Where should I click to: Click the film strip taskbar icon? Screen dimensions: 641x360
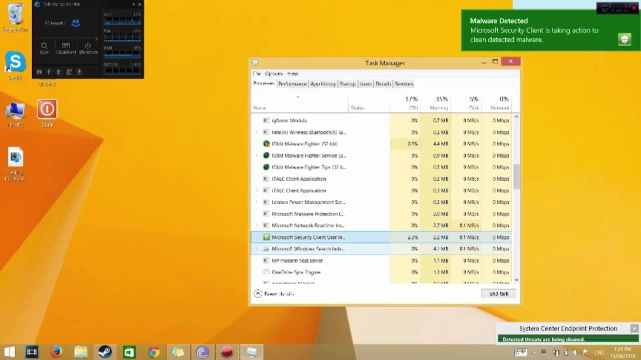pos(32,352)
